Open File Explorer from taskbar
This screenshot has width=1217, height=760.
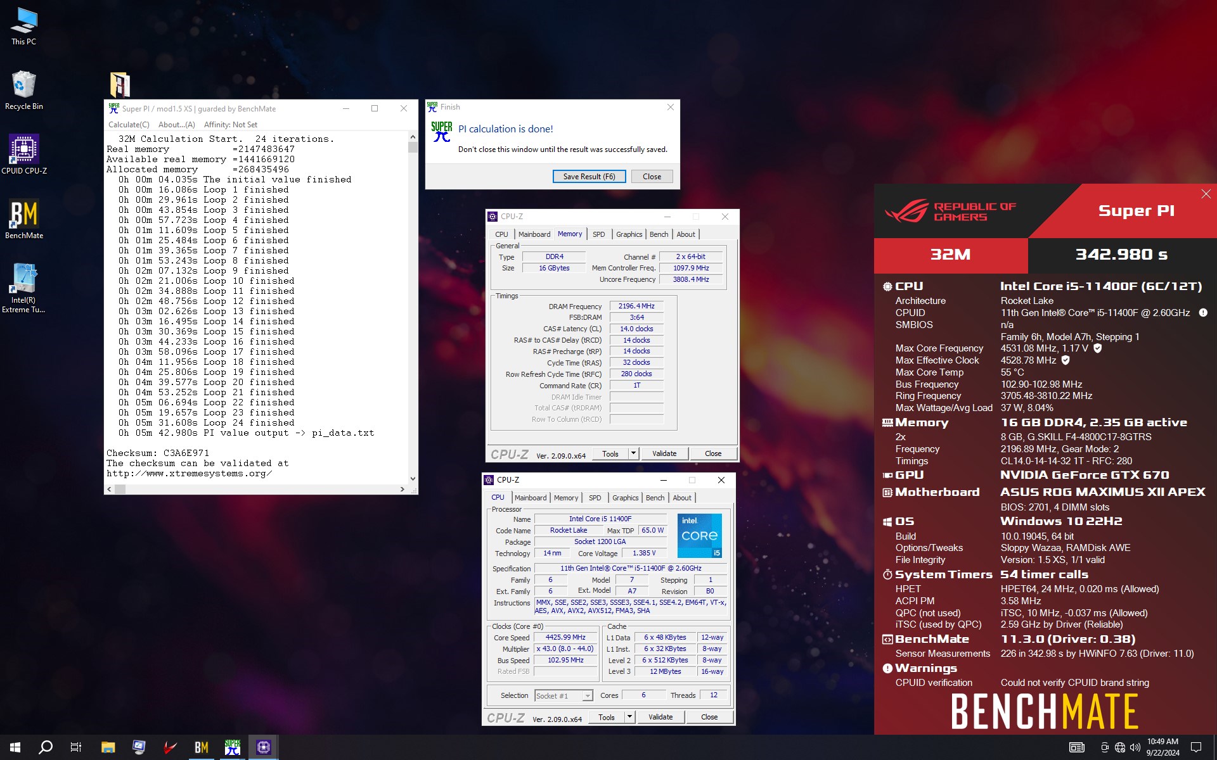108,747
